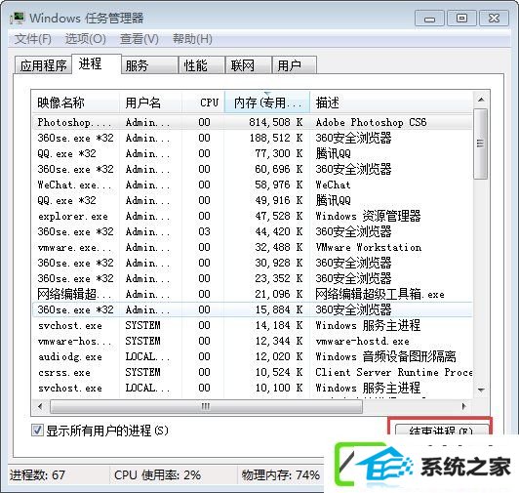Sort by CPU column header
This screenshot has width=519, height=493.
pyautogui.click(x=203, y=103)
